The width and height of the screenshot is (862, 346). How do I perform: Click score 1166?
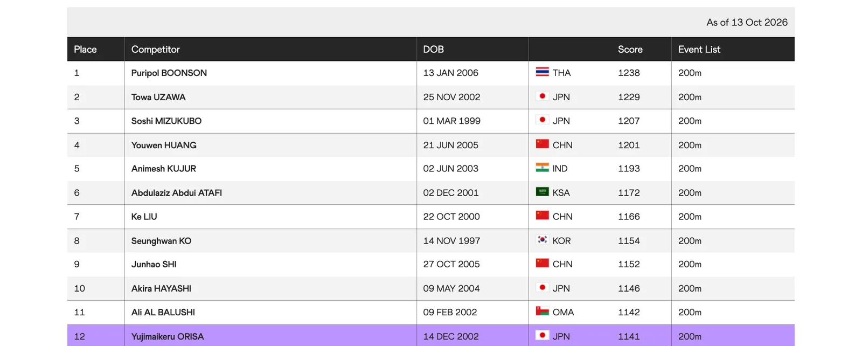(x=629, y=217)
